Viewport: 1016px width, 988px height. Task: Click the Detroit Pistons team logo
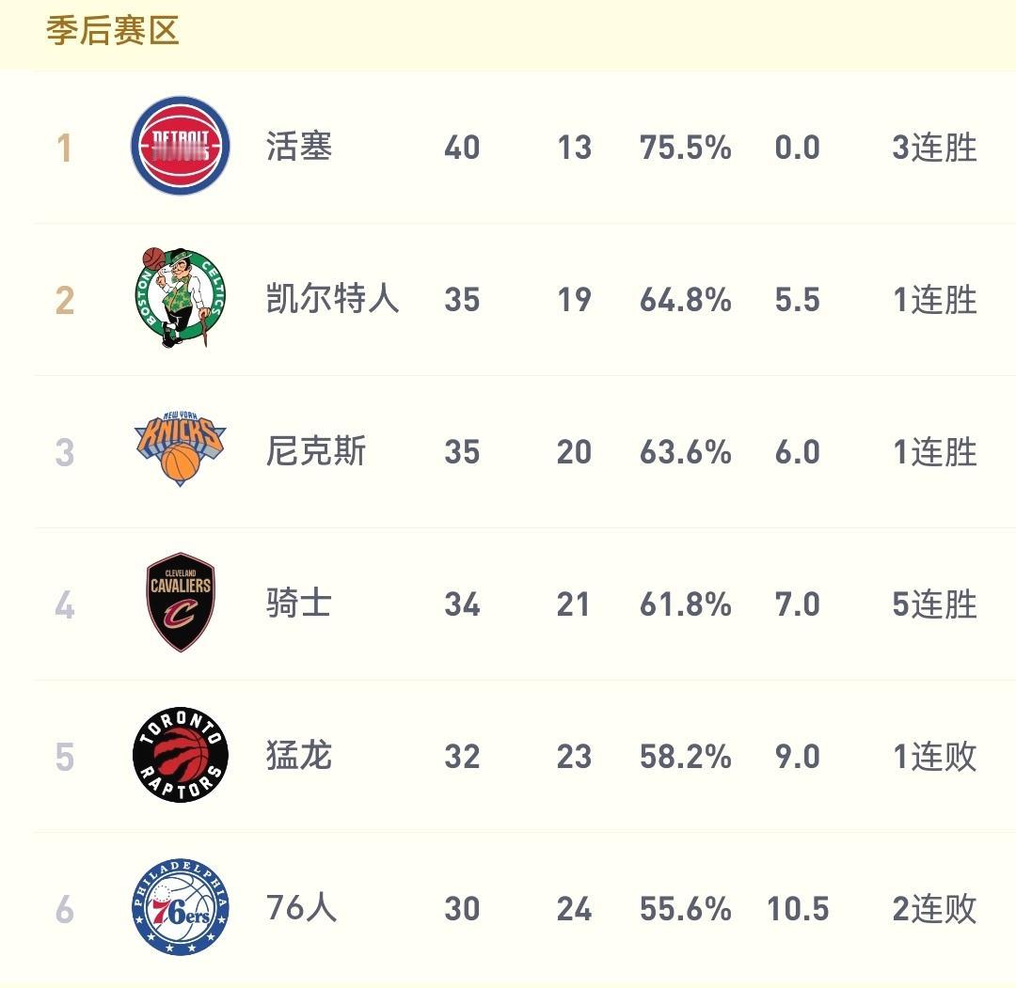tap(179, 148)
